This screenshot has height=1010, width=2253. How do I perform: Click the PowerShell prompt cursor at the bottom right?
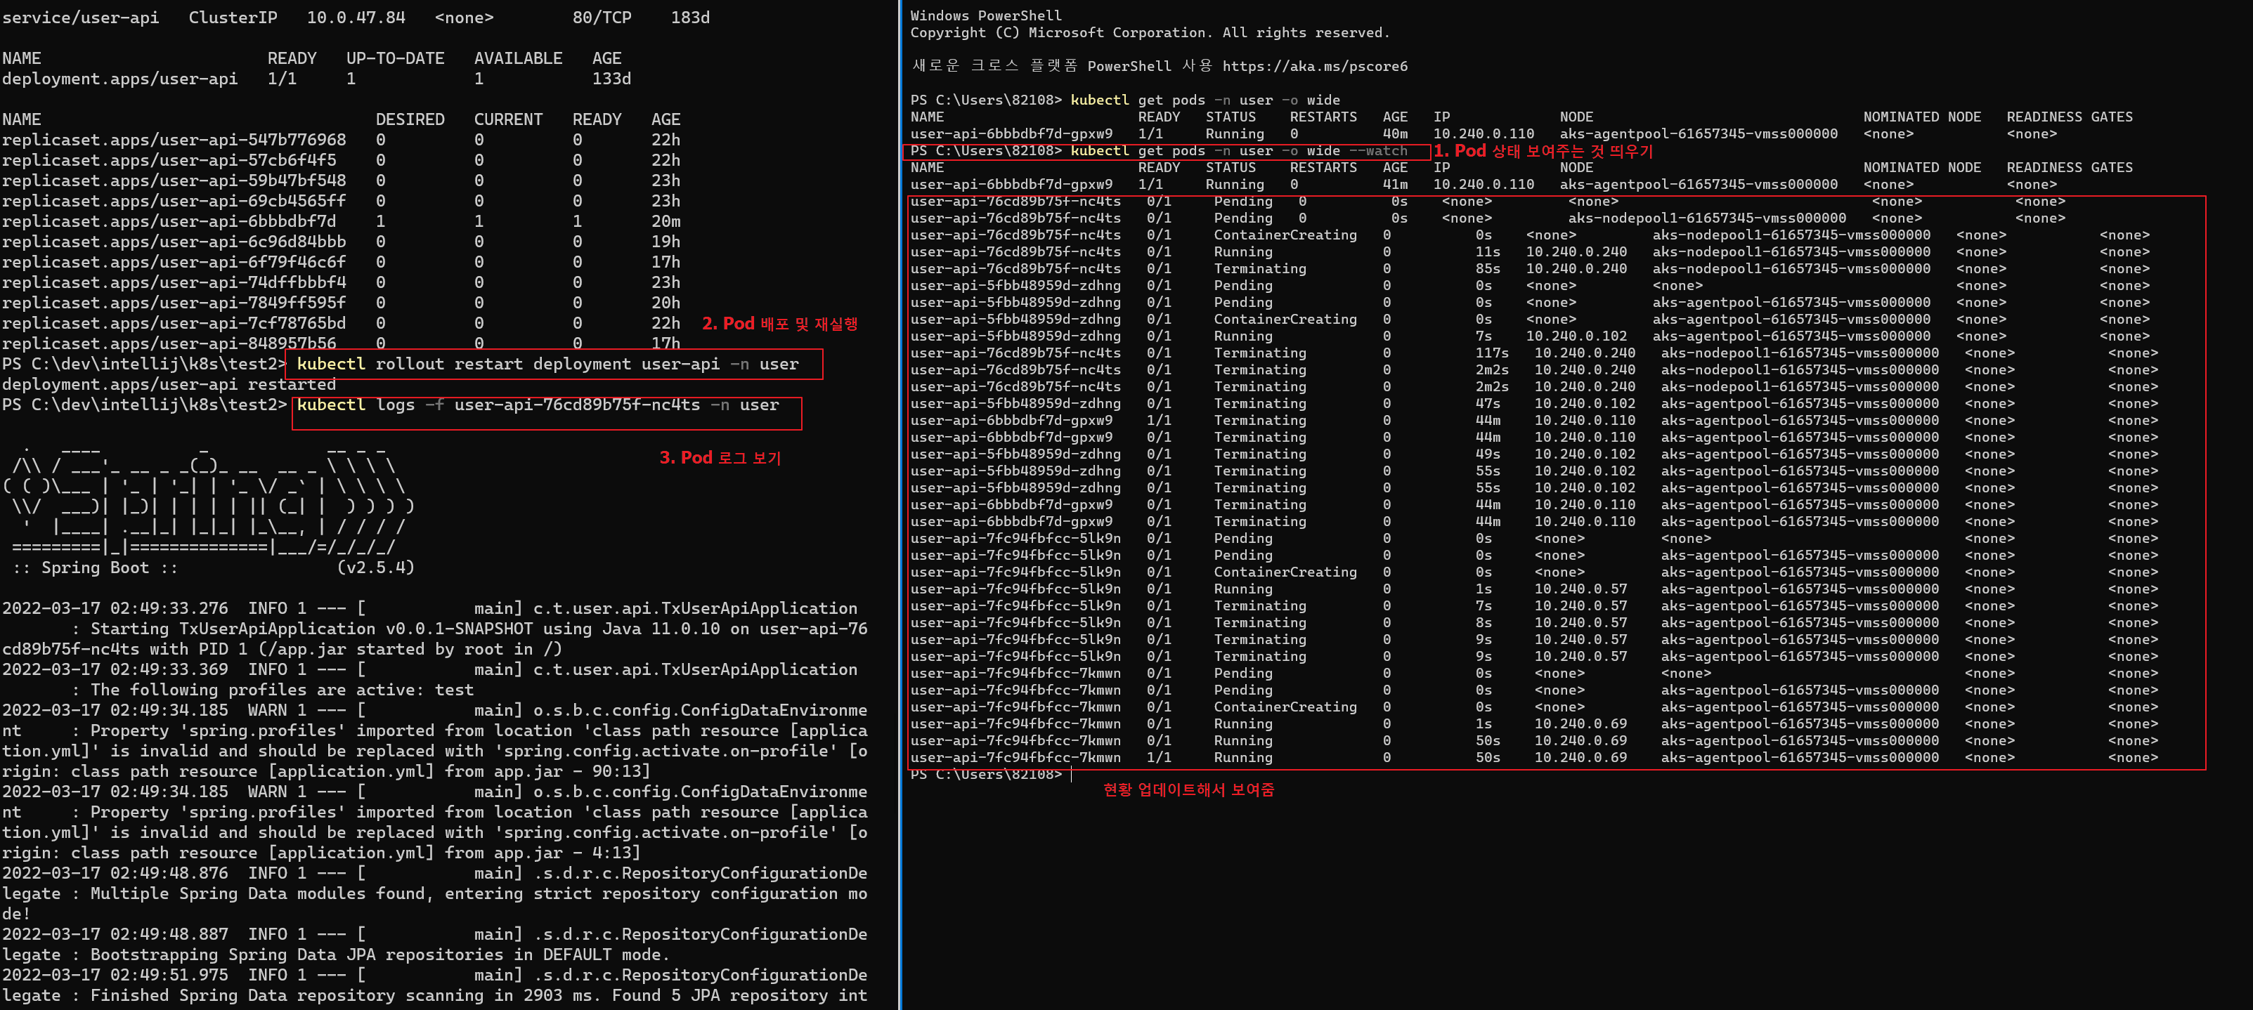pos(1070,774)
